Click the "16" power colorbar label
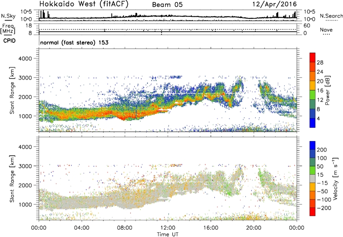The width and height of the screenshot is (343, 237). 320,91
